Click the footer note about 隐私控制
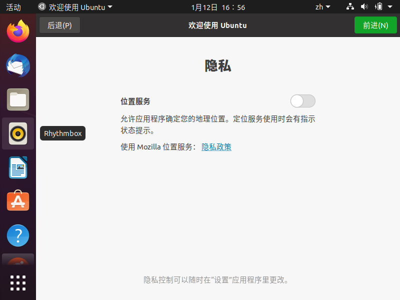This screenshot has width=400, height=300. (x=216, y=280)
